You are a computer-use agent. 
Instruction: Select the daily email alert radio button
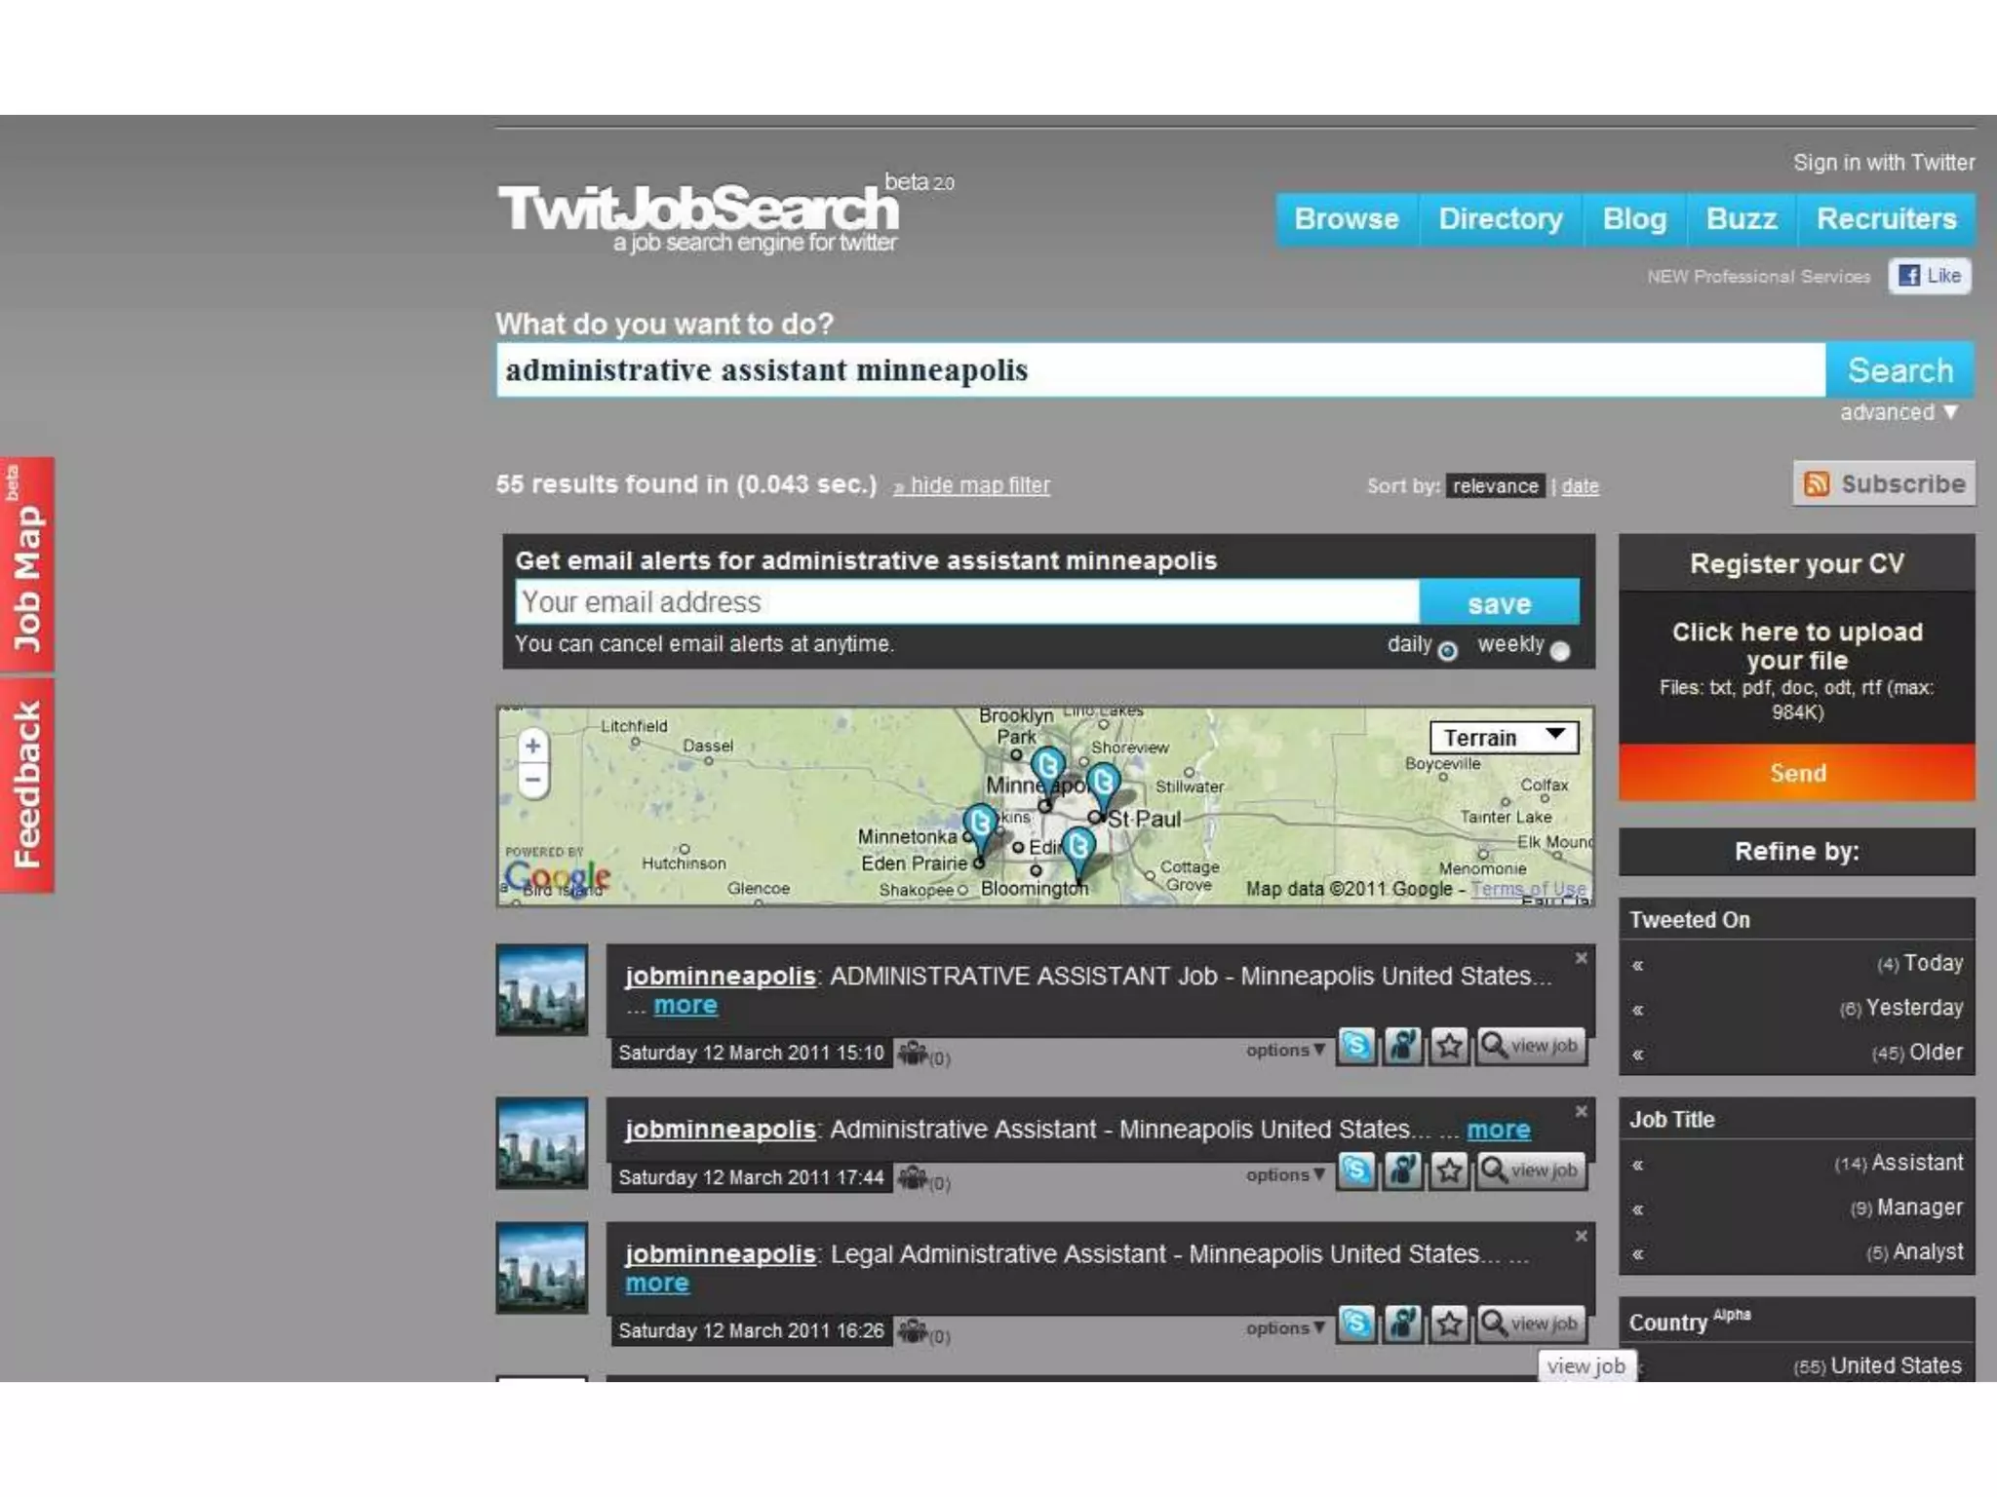click(x=1448, y=651)
